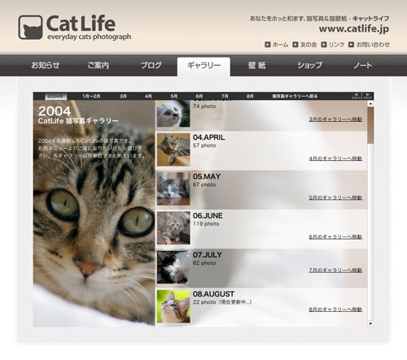Select 1月〜2月 in gallery bar
This screenshot has width=407, height=360.
91,96
